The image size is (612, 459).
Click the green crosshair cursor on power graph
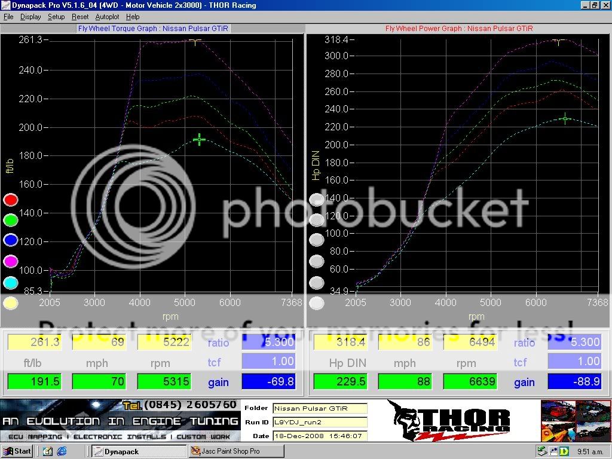(565, 118)
